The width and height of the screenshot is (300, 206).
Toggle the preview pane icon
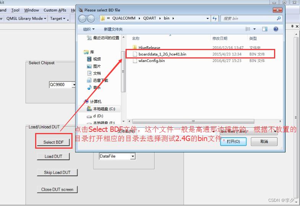click(265, 29)
